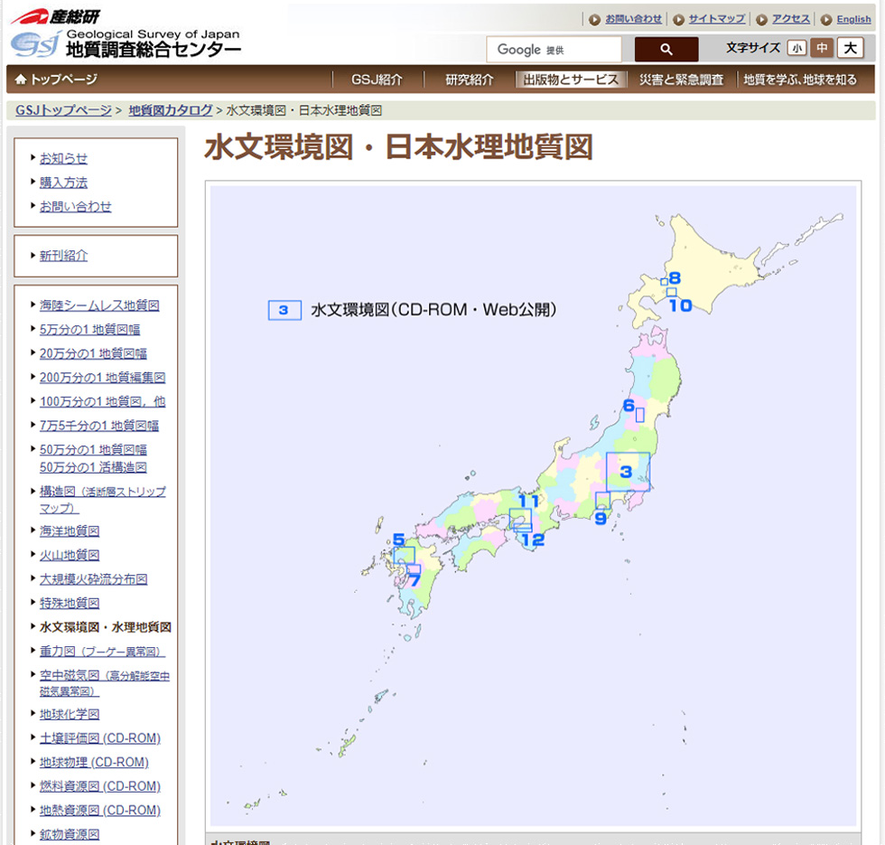Open the アクセス link

[x=790, y=19]
